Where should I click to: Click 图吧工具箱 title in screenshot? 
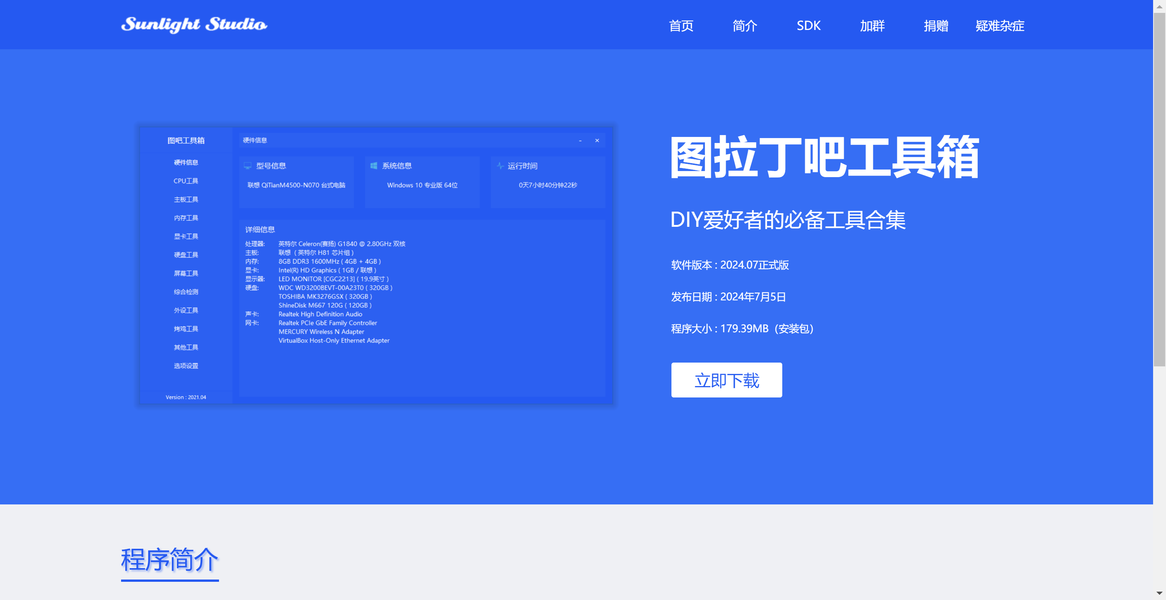click(x=186, y=141)
